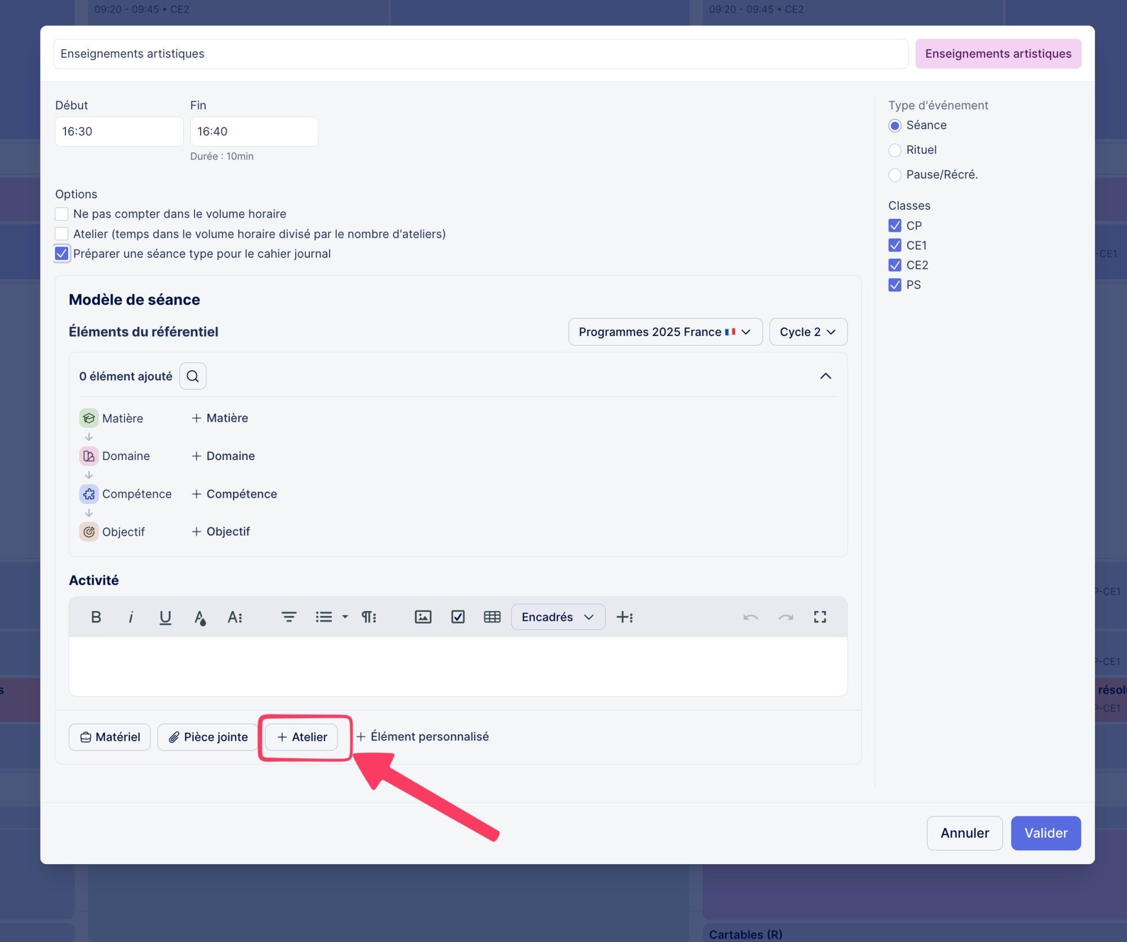
Task: Click the pink Domaine icon
Action: (88, 456)
